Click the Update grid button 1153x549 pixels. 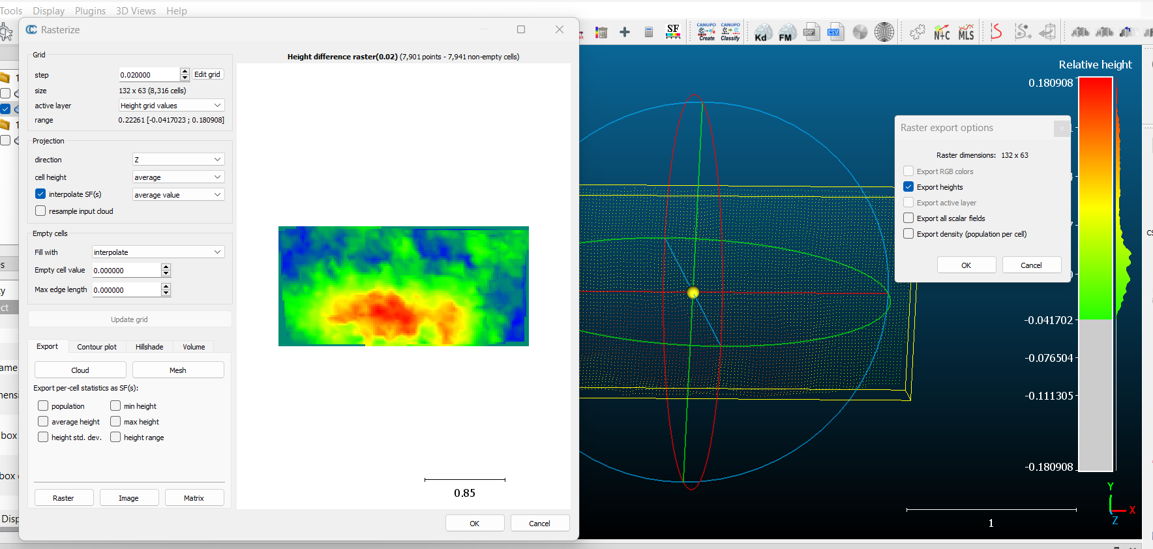129,319
